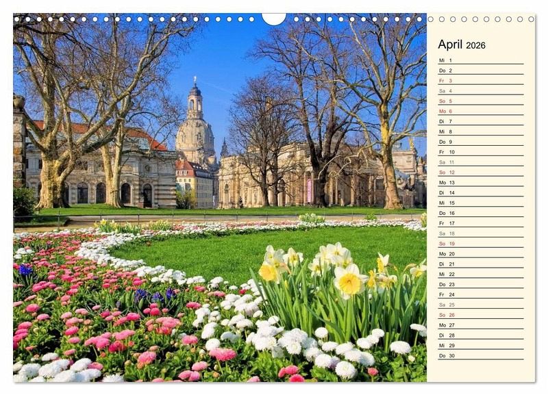This screenshot has width=548, height=395.
Task: Select the Di 21 calendar row
Action: 481,264
